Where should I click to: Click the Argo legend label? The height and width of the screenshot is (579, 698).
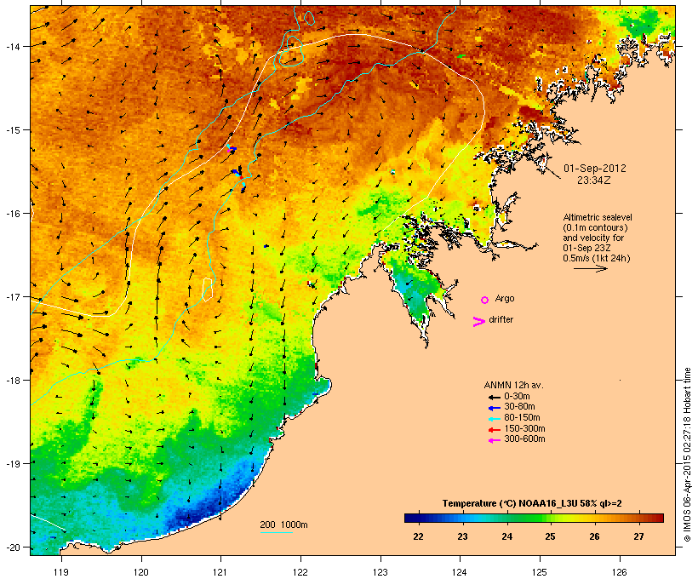coord(505,299)
